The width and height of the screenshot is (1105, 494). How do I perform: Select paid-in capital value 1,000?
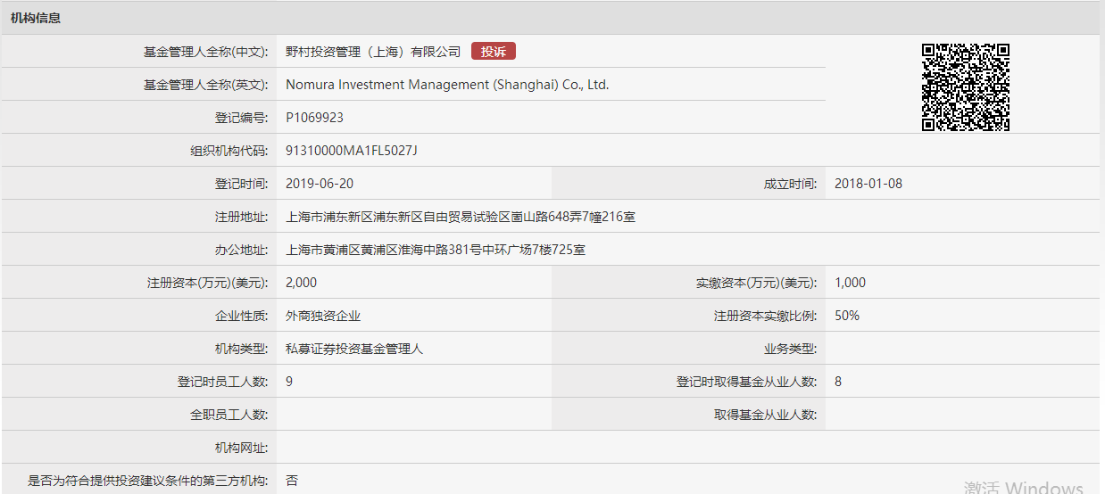pos(850,283)
